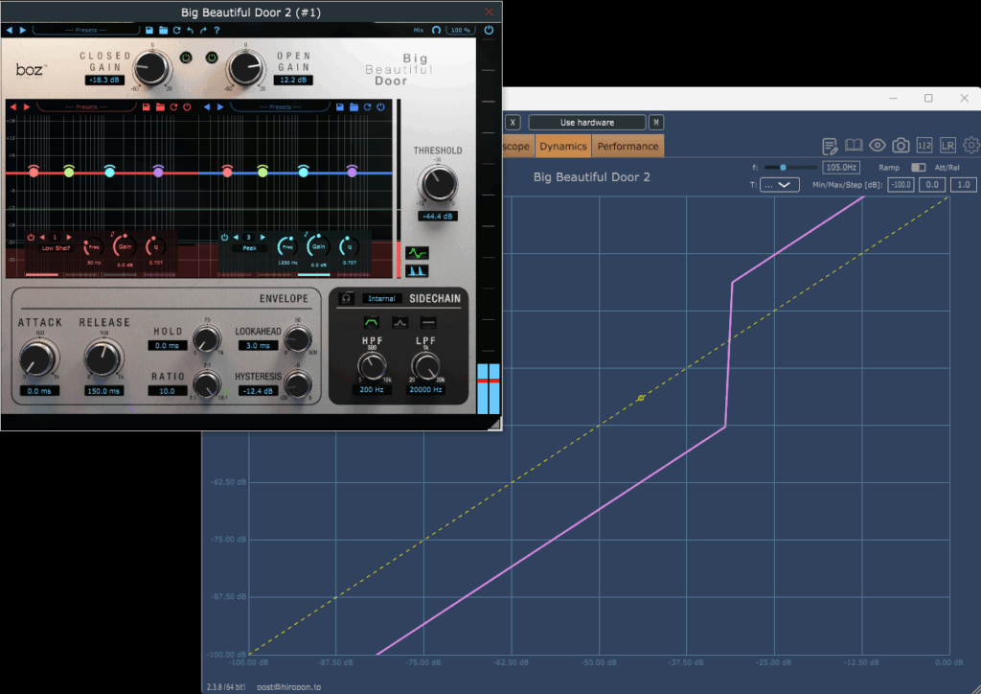981x694 pixels.
Task: Open the plugin help question mark
Action: pyautogui.click(x=217, y=30)
